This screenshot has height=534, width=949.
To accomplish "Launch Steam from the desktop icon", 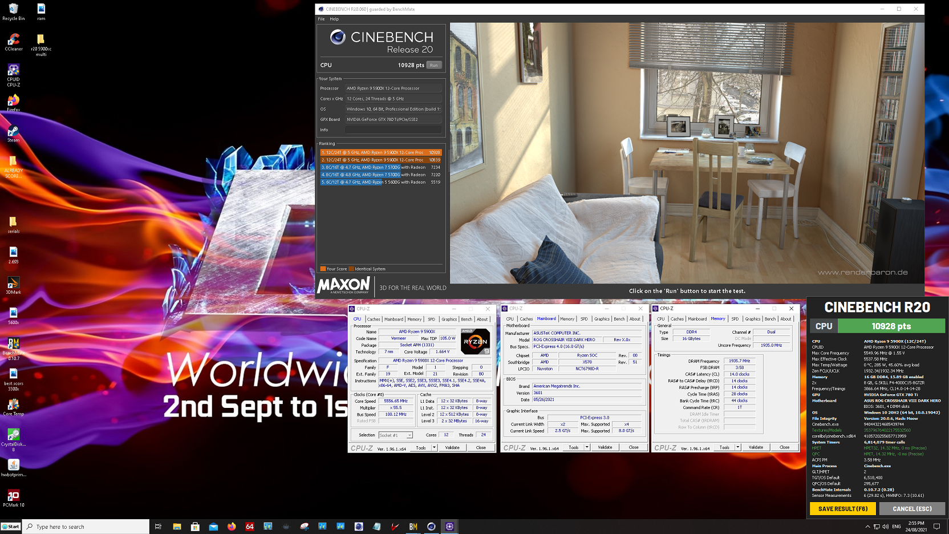I will coord(14,134).
